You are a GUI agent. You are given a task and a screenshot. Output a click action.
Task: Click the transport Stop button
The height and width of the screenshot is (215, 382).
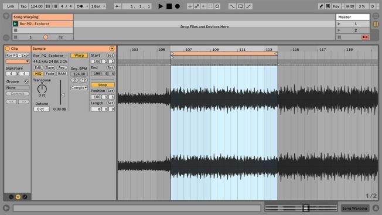pos(169,6)
